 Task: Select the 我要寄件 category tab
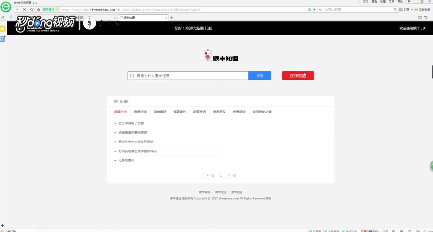point(180,112)
